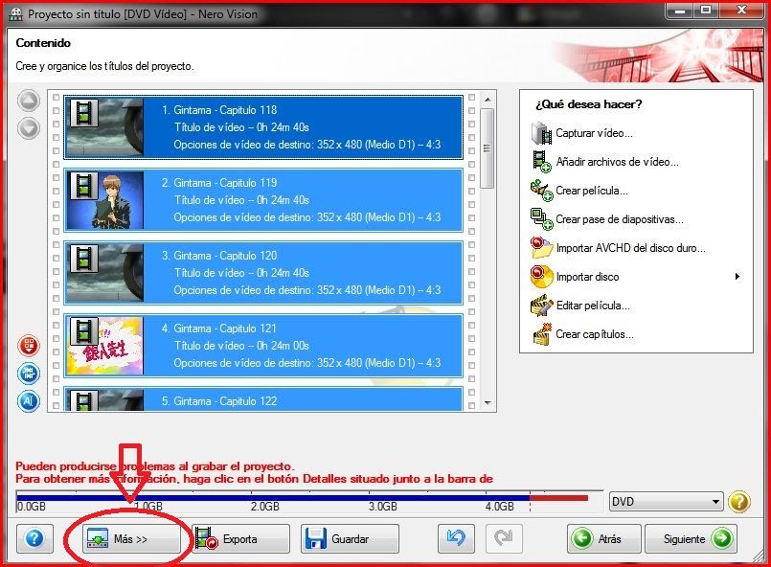The height and width of the screenshot is (567, 771).
Task: Select title 5. Gintama - Capitulo 122
Action: (x=263, y=398)
